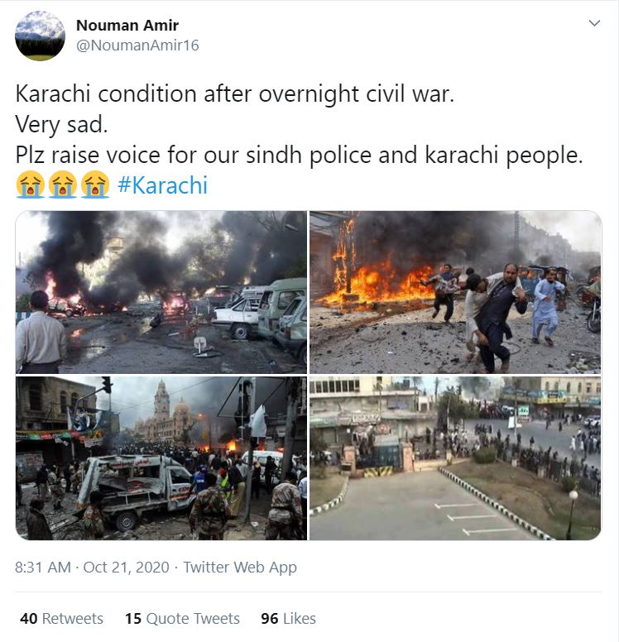Click the 8:31 AM timestamp
This screenshot has width=619, height=642.
[x=43, y=568]
